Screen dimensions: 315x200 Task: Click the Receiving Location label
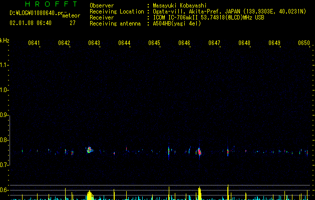117,11
